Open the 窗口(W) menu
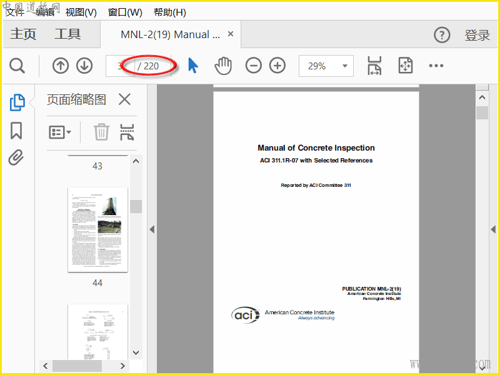 pos(125,12)
